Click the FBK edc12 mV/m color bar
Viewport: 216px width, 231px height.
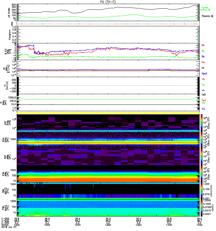[202, 191]
